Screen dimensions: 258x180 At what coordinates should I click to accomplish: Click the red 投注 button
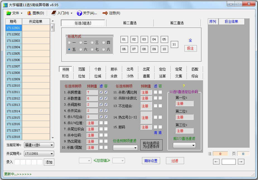point(191,48)
